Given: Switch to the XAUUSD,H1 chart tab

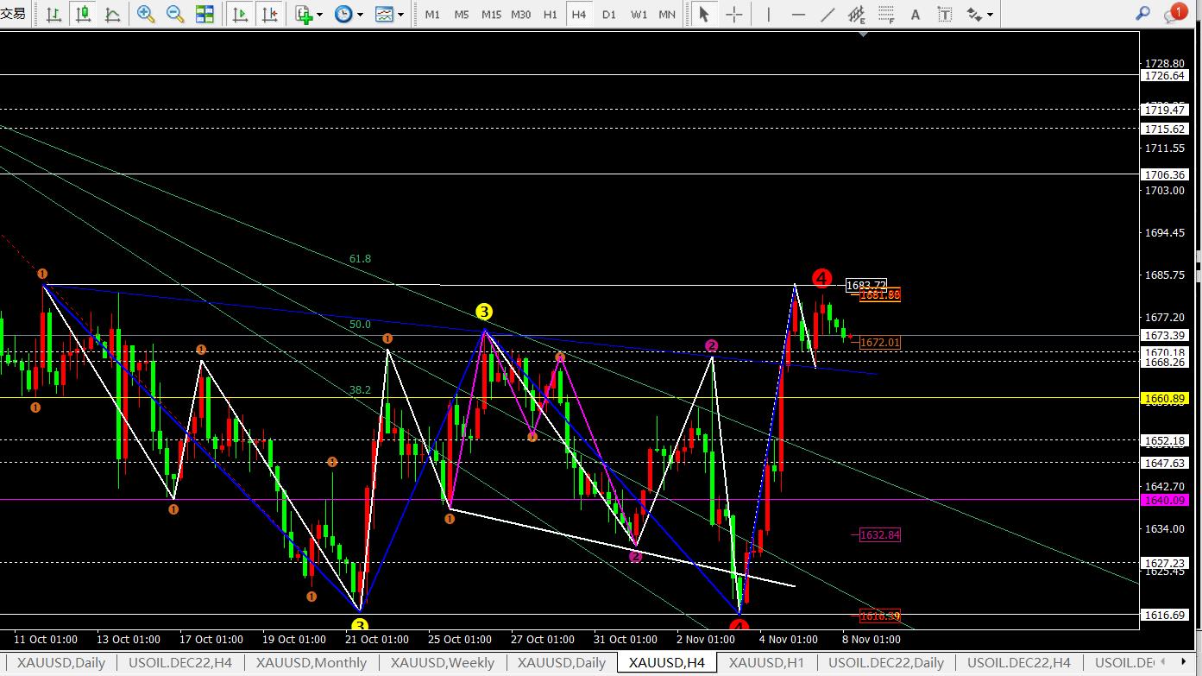Looking at the screenshot, I should 766,663.
